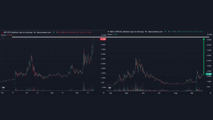
Task: Select DOT/ETH (Market Cap) on Uniswap title
Action: point(27,32)
